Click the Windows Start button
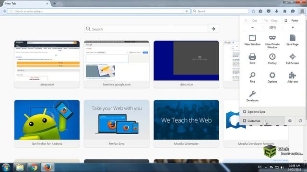The width and height of the screenshot is (307, 172). (x=6, y=168)
